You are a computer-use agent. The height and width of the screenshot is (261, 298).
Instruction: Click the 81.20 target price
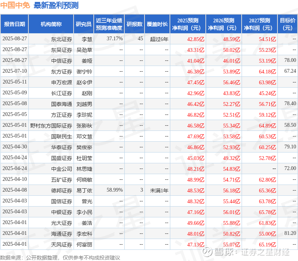click(290, 233)
